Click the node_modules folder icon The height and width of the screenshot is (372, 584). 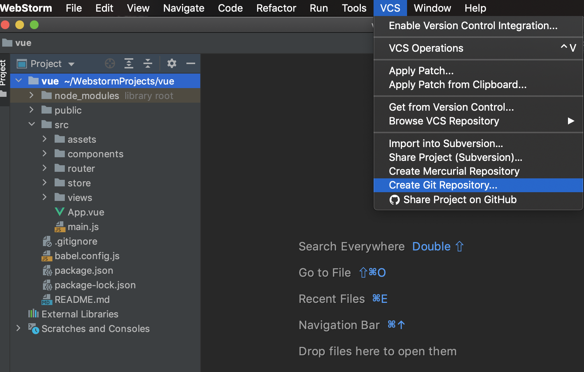(x=47, y=95)
